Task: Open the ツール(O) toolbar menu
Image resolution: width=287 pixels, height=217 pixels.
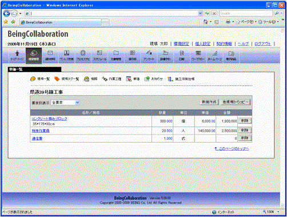Action: 268,22
